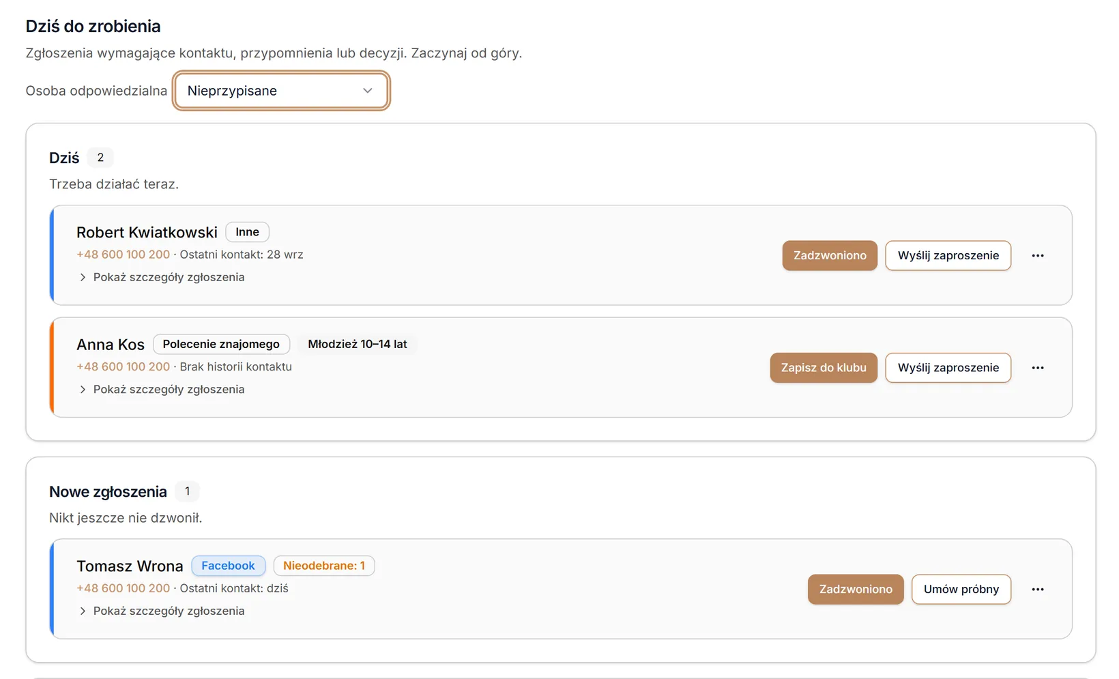1119x679 pixels.
Task: Open more options for Anna Kos
Action: pyautogui.click(x=1037, y=368)
